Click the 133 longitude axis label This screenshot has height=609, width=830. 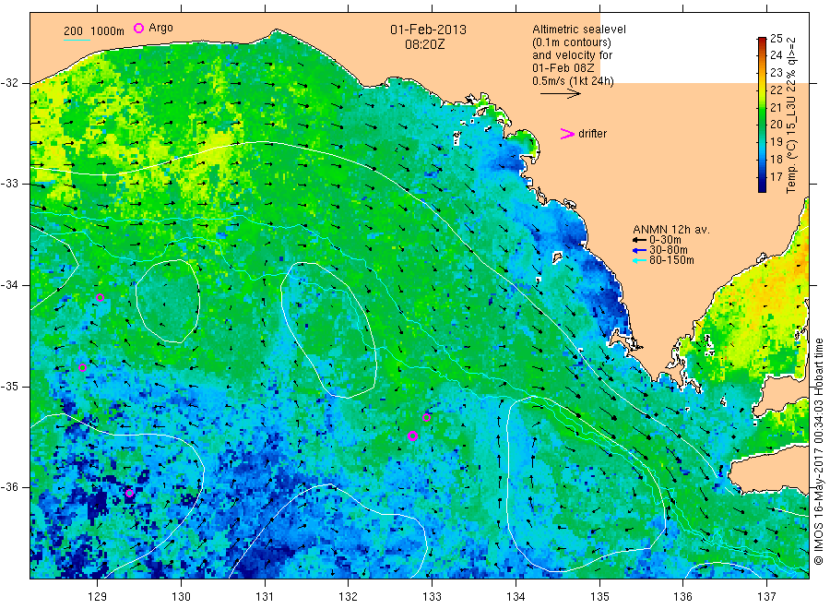(x=432, y=597)
